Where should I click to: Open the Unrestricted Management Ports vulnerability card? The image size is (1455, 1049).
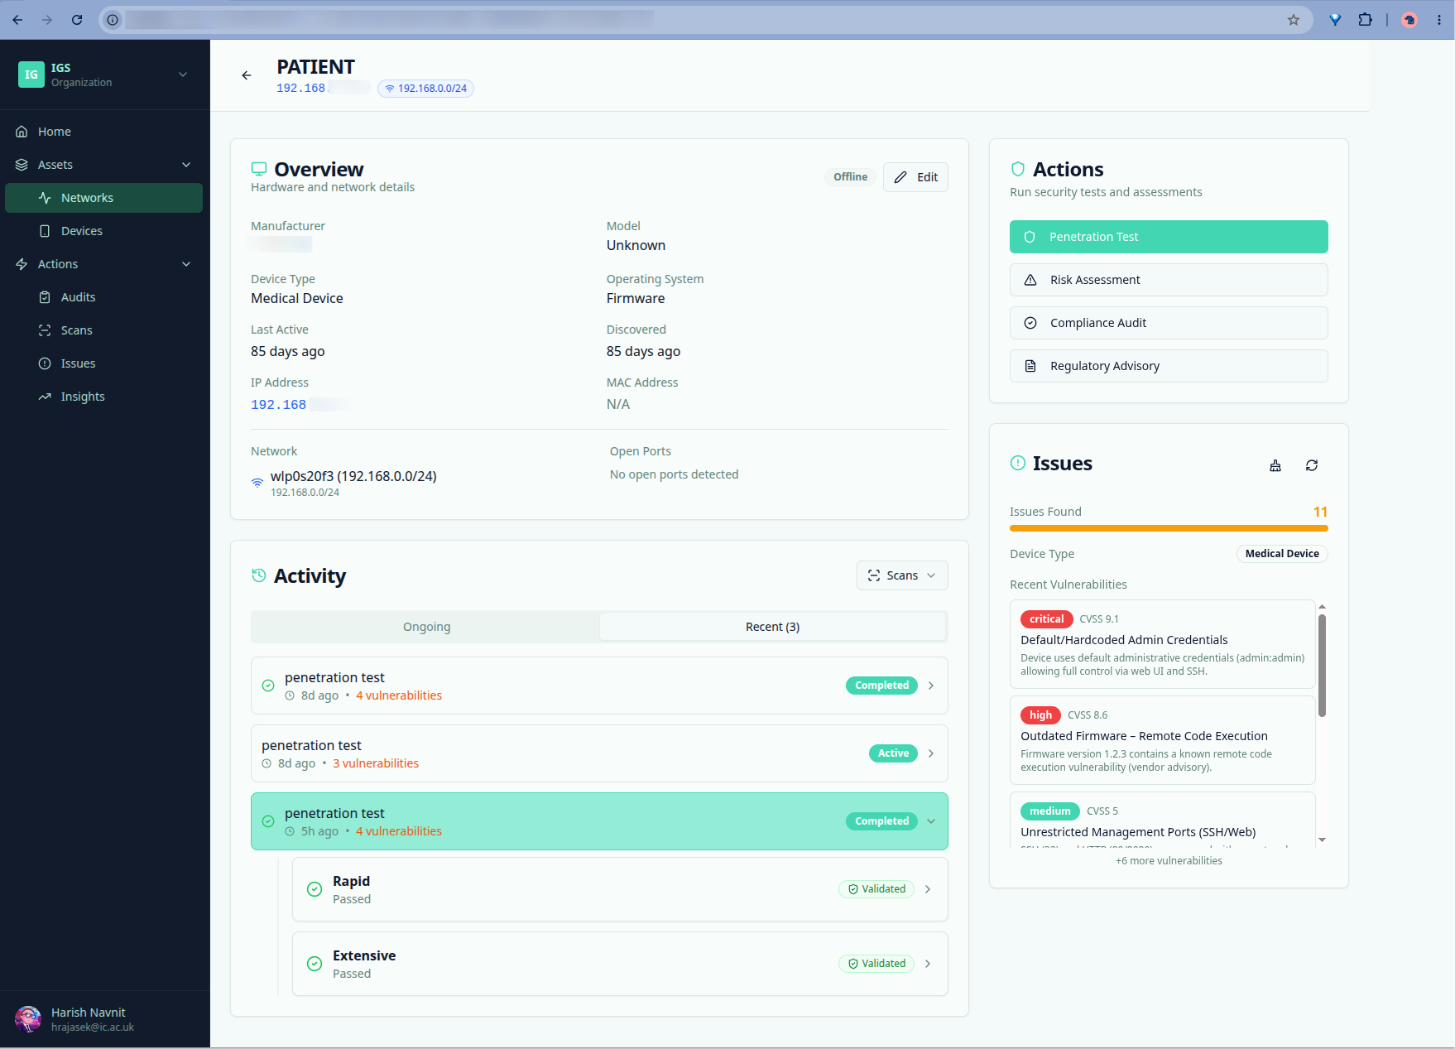1162,820
